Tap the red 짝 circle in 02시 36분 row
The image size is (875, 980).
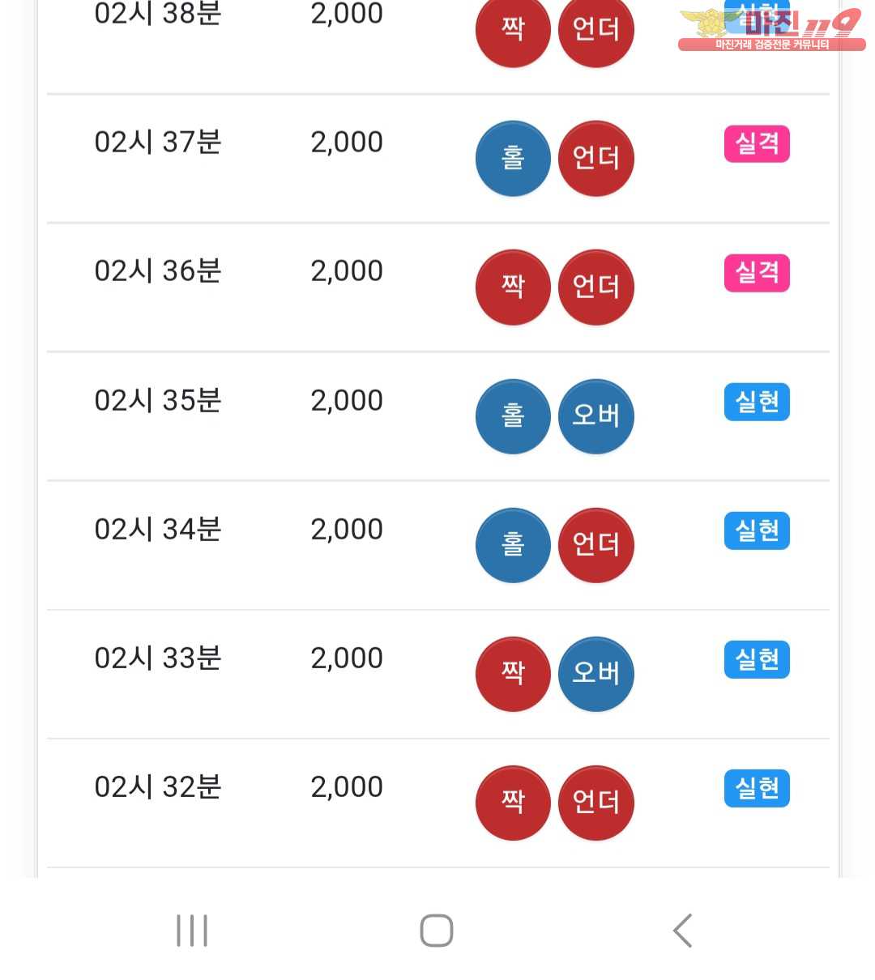click(513, 288)
